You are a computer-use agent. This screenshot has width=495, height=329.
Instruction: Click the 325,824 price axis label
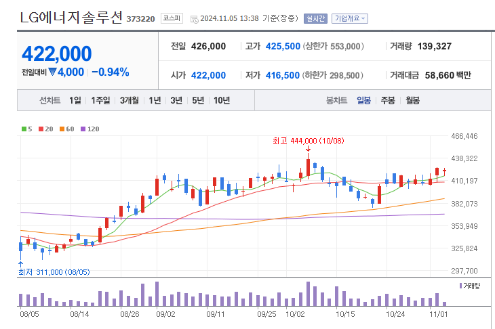pyautogui.click(x=464, y=248)
